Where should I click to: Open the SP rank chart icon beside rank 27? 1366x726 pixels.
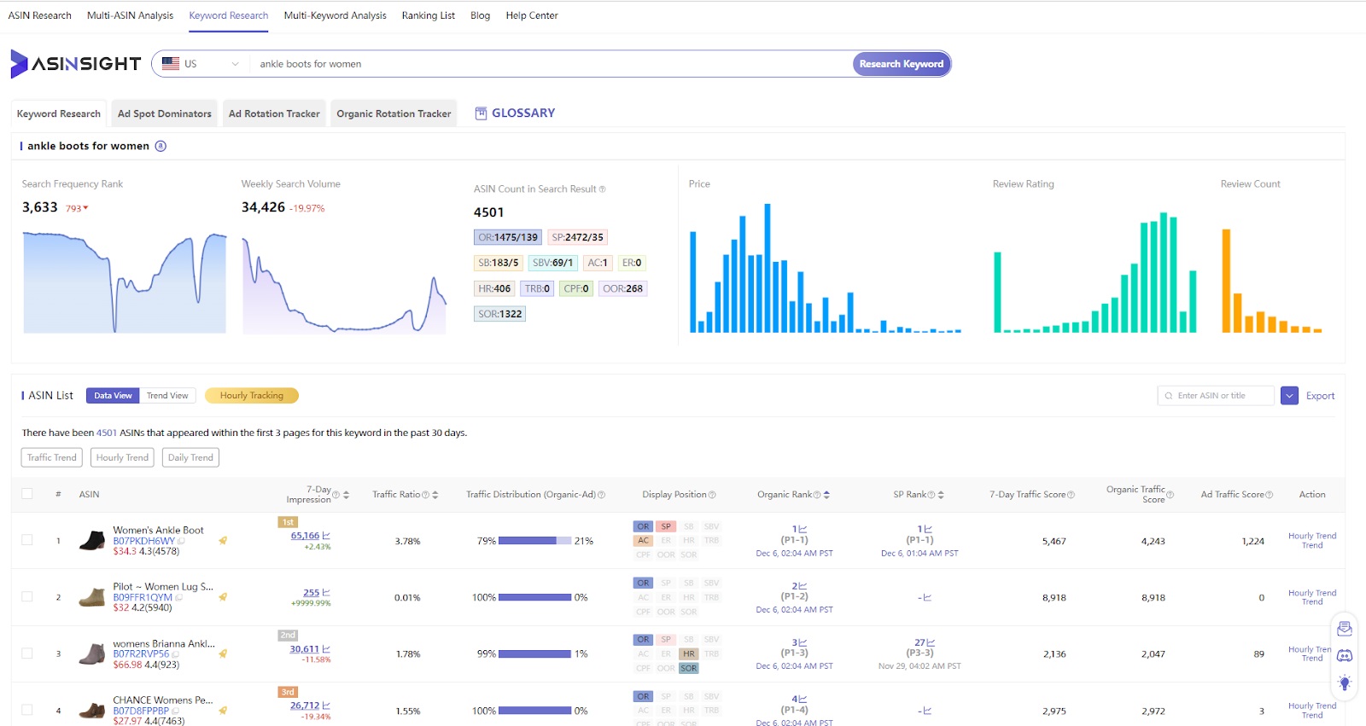click(x=931, y=642)
